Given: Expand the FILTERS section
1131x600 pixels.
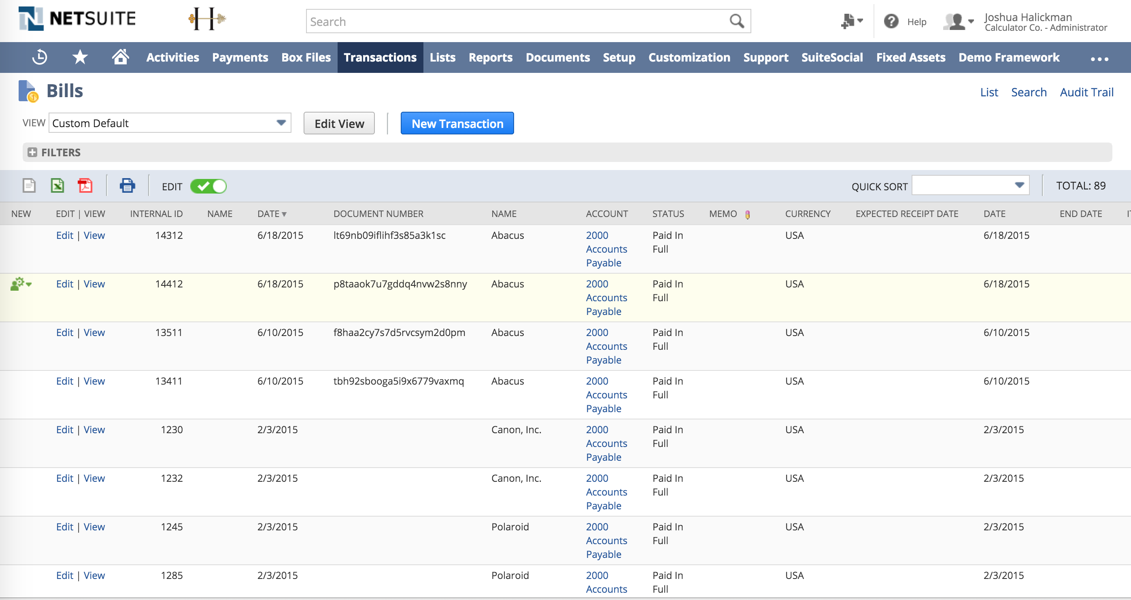Looking at the screenshot, I should (x=32, y=152).
